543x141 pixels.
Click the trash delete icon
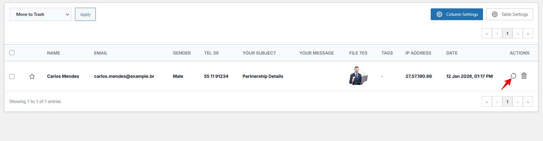(x=524, y=76)
